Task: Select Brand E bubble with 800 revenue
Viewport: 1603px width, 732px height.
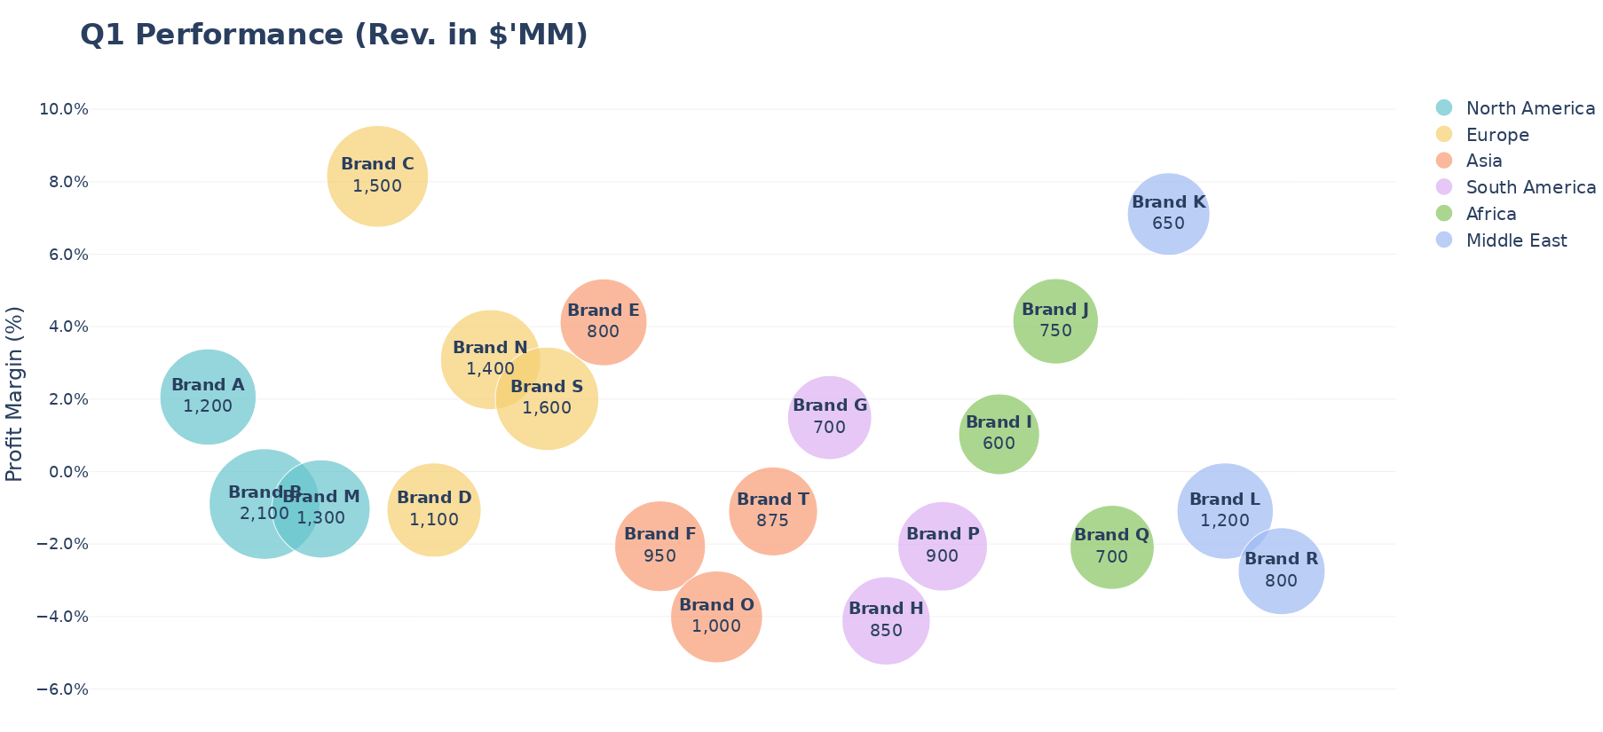Action: 604,322
